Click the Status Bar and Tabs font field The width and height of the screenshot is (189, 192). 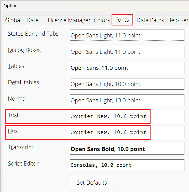127,35
